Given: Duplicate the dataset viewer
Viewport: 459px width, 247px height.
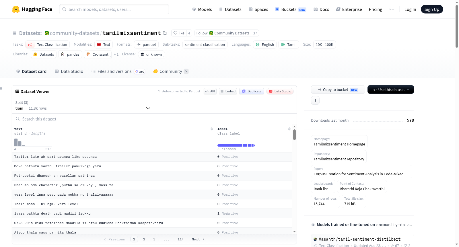Looking at the screenshot, I should [251, 91].
